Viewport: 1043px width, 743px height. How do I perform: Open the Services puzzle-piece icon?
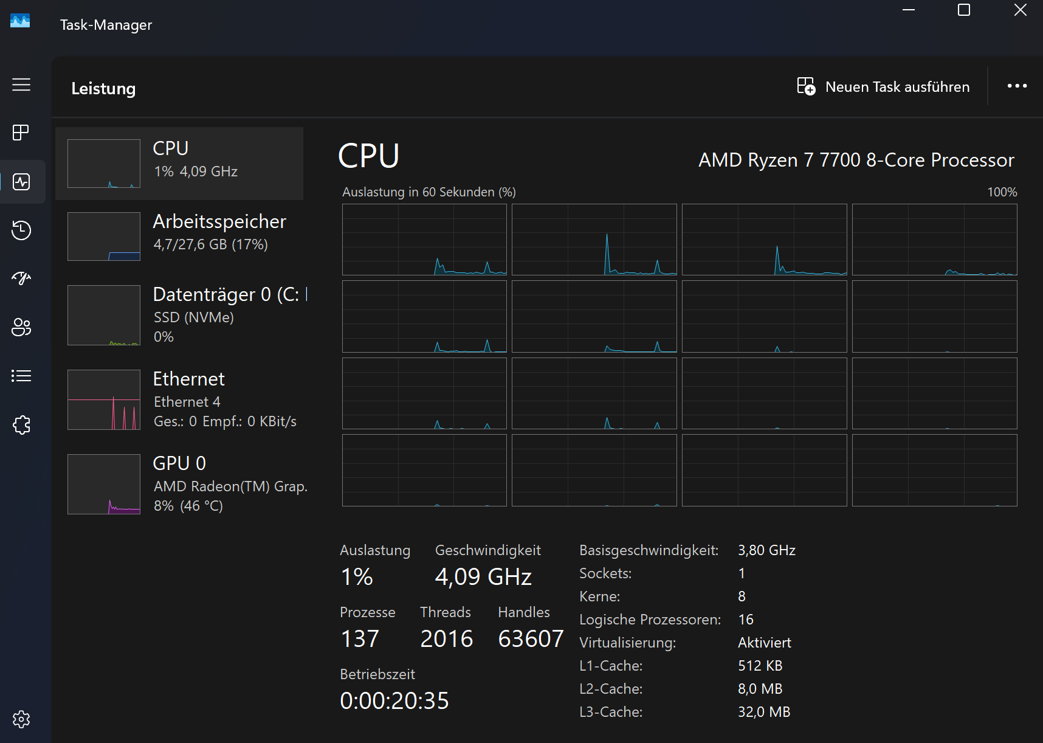(21, 424)
